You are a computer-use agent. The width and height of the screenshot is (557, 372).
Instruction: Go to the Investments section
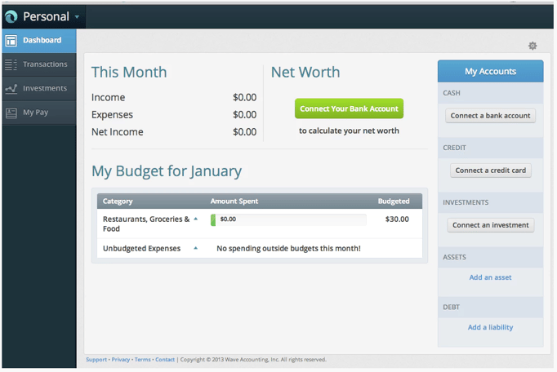45,88
